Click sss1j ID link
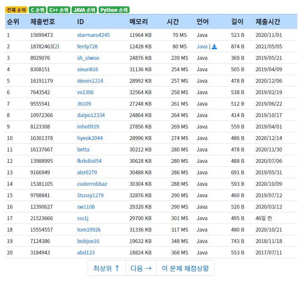Screen dimensions: 307x285 tap(83, 218)
